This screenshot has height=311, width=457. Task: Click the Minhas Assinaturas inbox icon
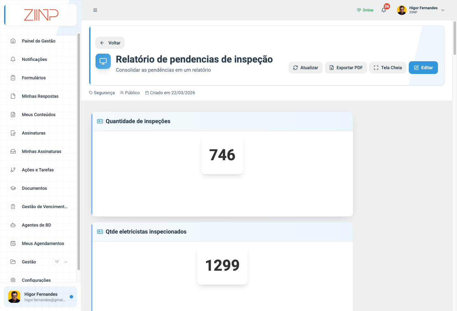[x=13, y=151]
